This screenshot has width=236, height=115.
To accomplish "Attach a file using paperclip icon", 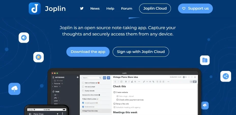I will [153, 82].
